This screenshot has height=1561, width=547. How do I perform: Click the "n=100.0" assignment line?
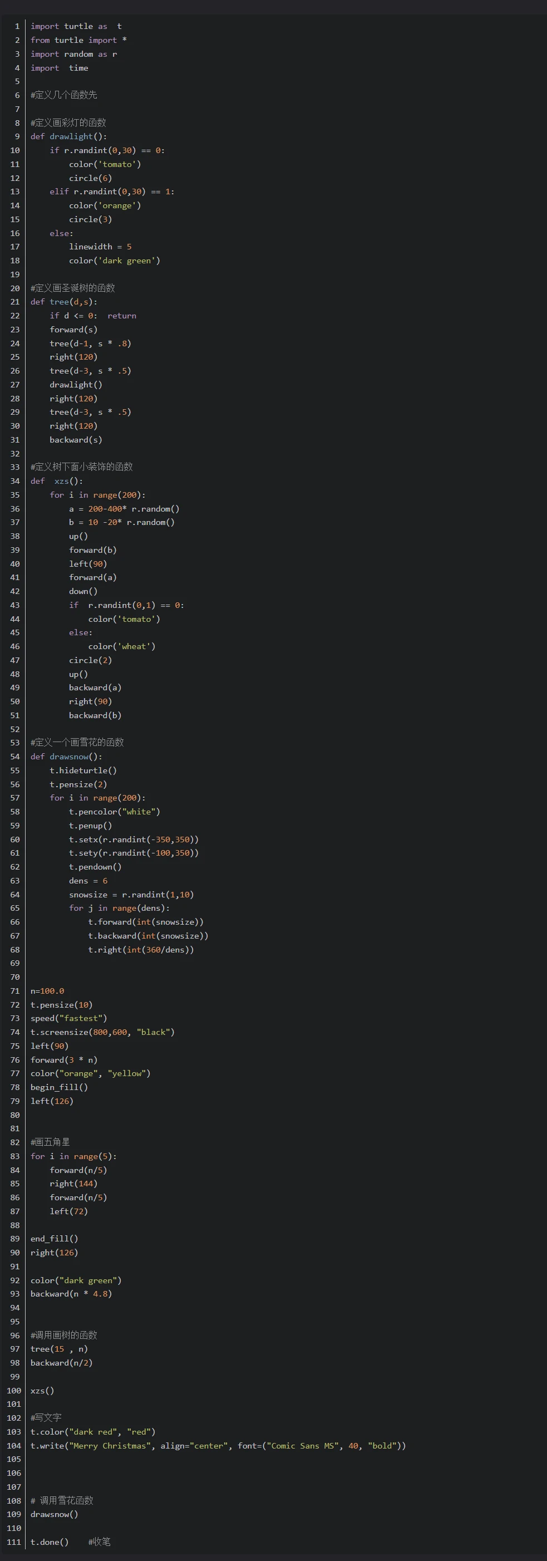pos(47,991)
